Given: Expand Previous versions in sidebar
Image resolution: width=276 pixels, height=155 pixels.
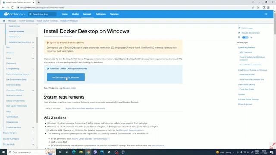Looking at the screenshot, I should pyautogui.click(x=33, y=127).
